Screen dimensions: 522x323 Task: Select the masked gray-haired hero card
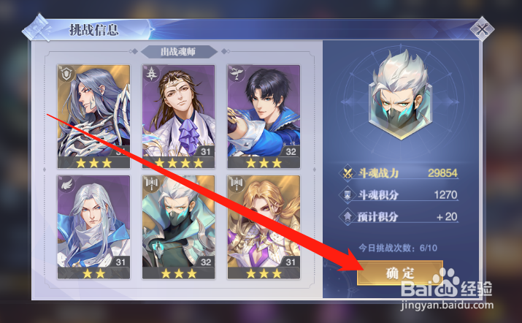tap(179, 227)
